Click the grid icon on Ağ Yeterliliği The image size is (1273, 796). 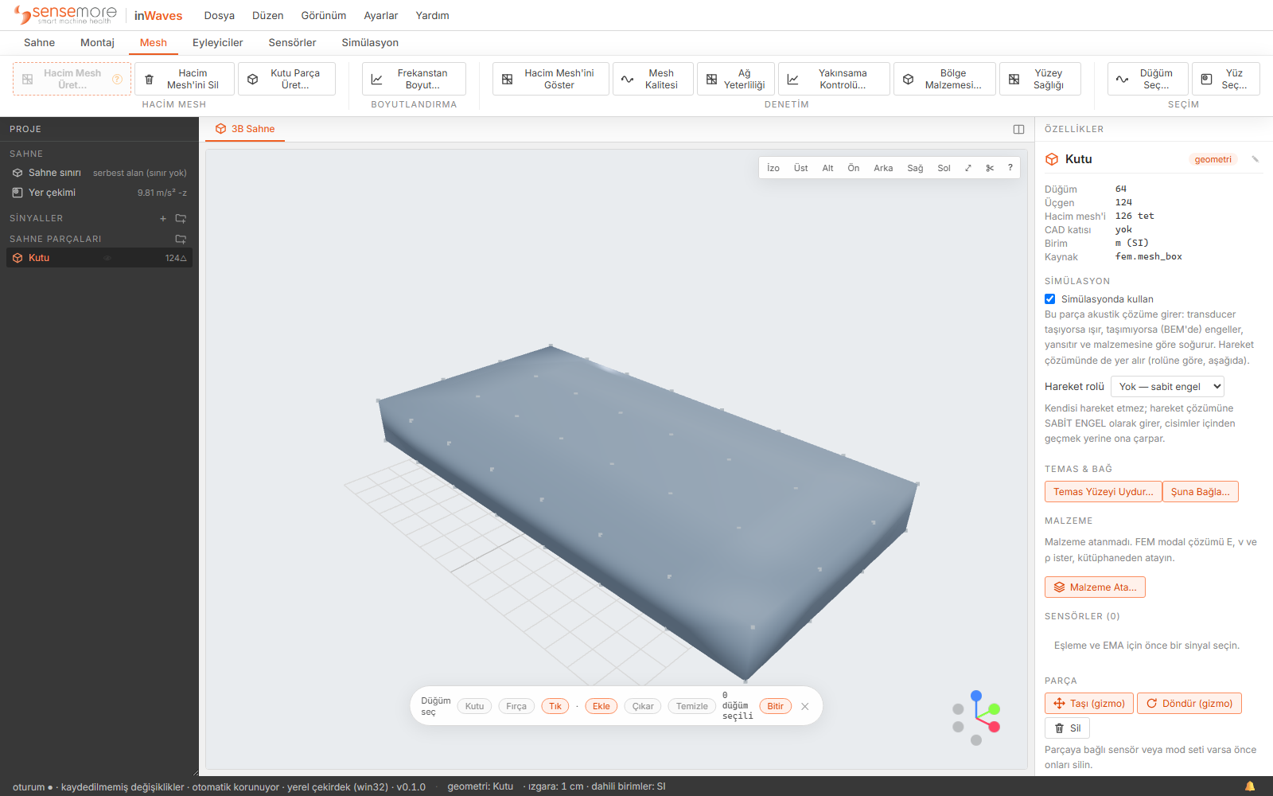tap(711, 79)
